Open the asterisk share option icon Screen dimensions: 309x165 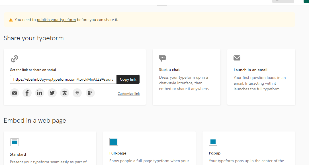[x=77, y=93]
